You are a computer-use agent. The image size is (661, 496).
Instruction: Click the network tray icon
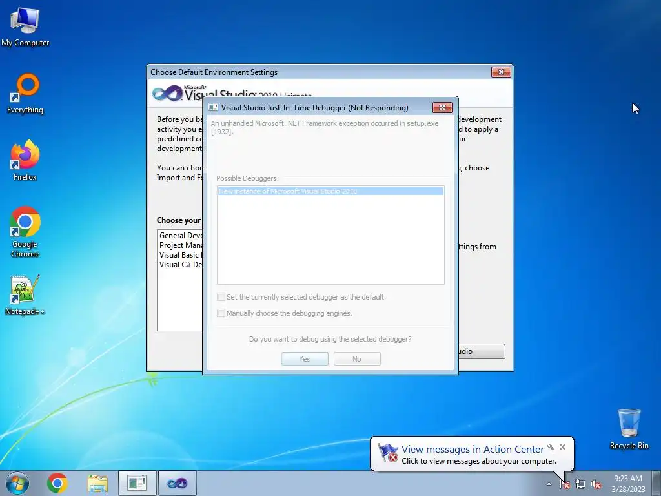[580, 484]
